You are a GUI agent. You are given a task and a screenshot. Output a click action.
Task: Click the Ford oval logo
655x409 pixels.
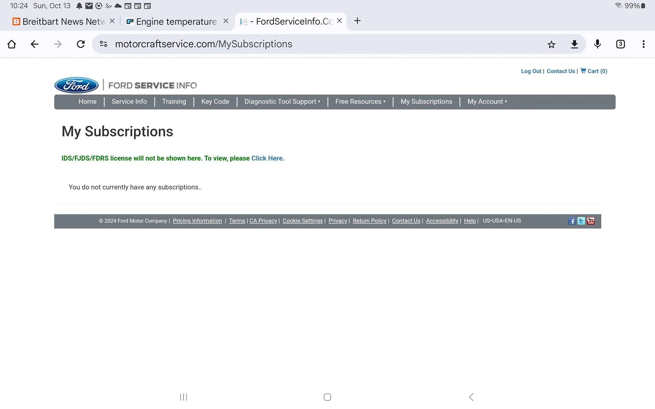point(77,85)
